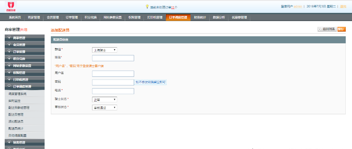Viewport: 352px width, 149px height.
Task: Click the 配送员信息 panel header
Action: point(198,40)
